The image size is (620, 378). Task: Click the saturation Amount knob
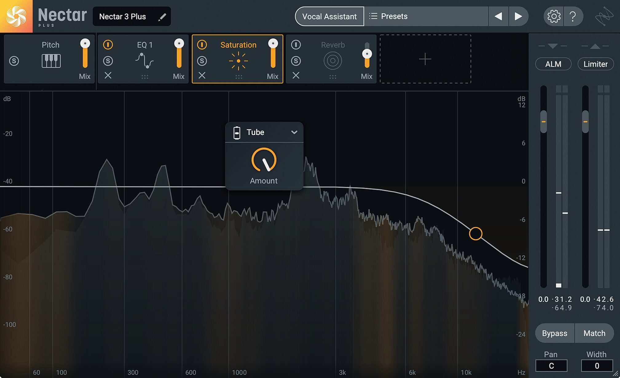click(264, 160)
